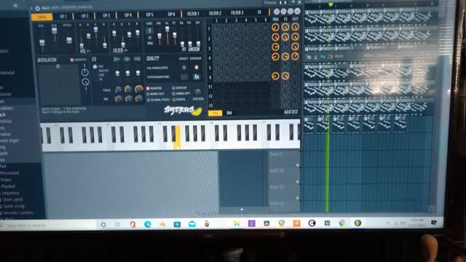Open the render oversampling 8x selector
The height and width of the screenshot is (262, 466).
point(197,76)
